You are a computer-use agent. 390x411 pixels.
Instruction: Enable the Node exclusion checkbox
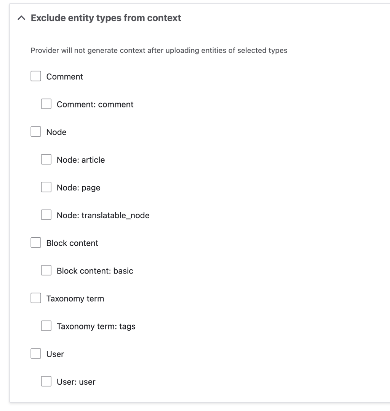(x=35, y=131)
